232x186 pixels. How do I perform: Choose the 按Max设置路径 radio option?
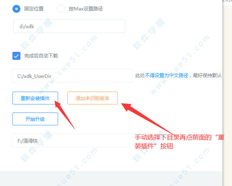click(61, 9)
